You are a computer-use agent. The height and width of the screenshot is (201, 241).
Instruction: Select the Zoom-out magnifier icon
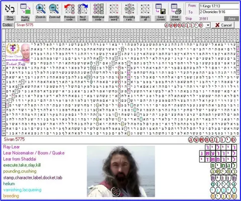54,9
